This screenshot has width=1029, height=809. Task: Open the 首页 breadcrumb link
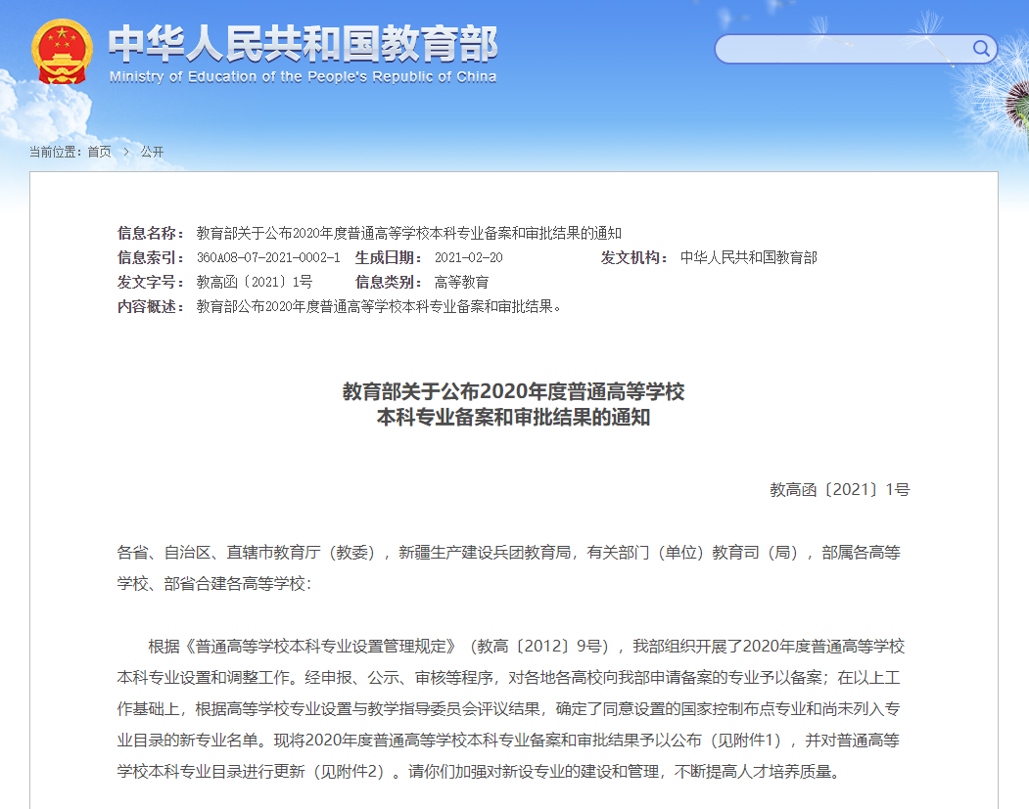click(x=98, y=152)
